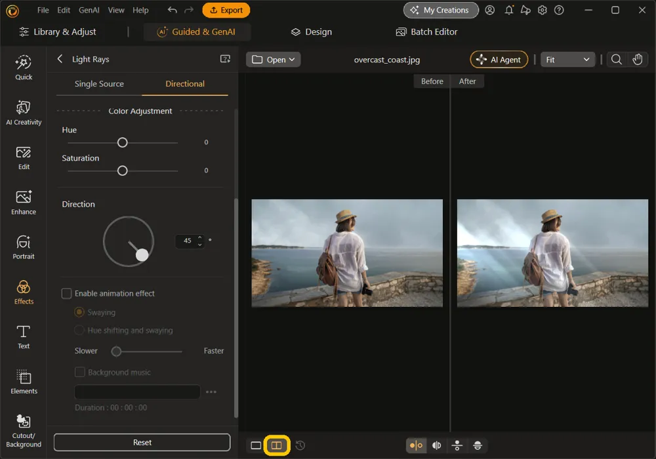
Task: Switch to Guided & GenAI mode
Action: point(196,31)
